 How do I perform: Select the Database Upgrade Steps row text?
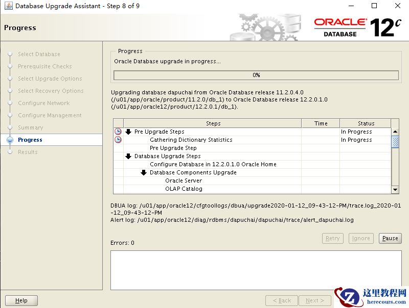pyautogui.click(x=168, y=156)
